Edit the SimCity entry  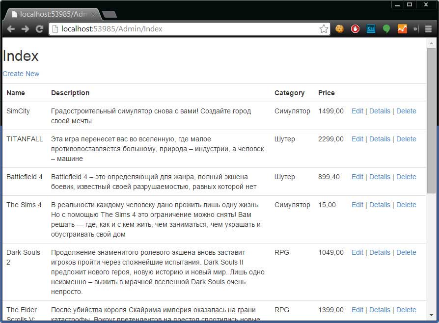click(x=357, y=111)
